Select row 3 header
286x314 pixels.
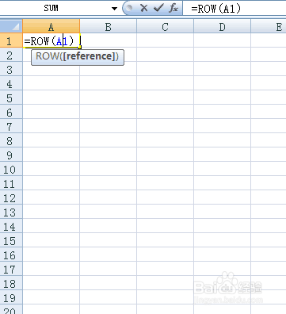click(11, 69)
